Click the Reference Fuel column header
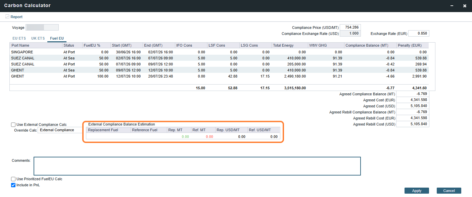 tap(149, 130)
